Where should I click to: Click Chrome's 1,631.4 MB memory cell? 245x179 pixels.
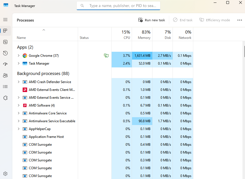pyautogui.click(x=142, y=56)
